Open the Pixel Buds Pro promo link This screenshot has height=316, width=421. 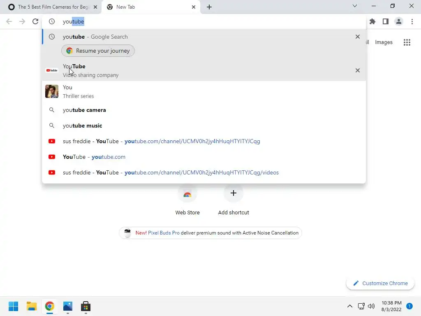210,233
